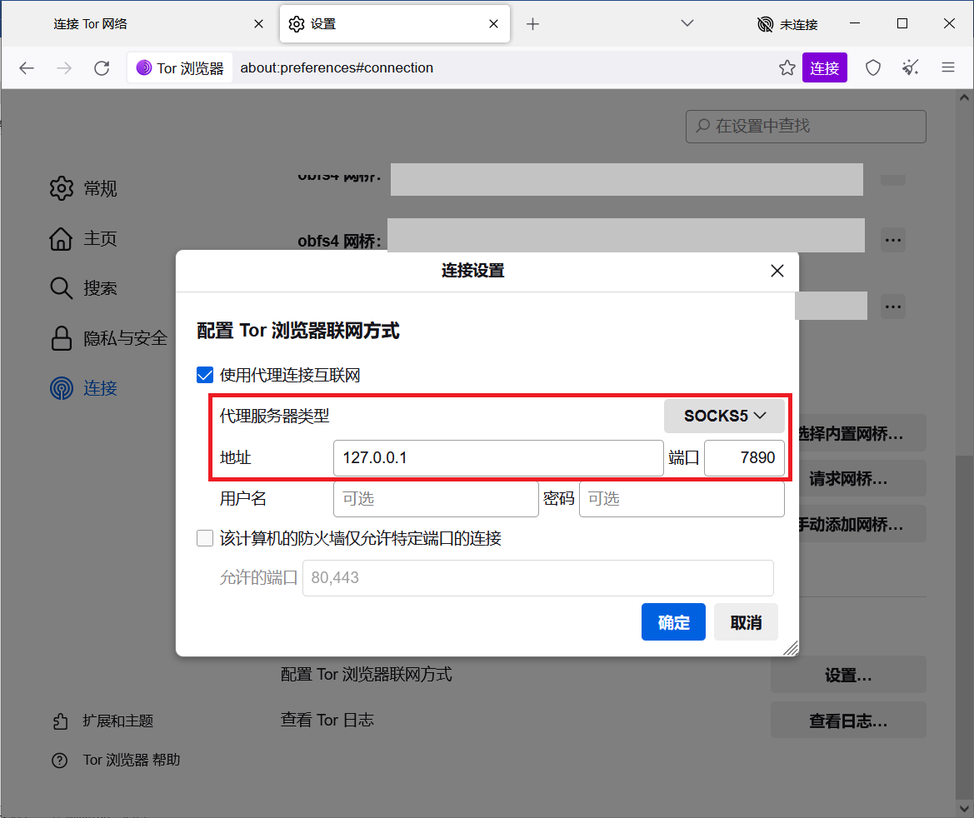The height and width of the screenshot is (818, 974).
Task: Click scrollbar up arrow on settings page
Action: click(964, 97)
